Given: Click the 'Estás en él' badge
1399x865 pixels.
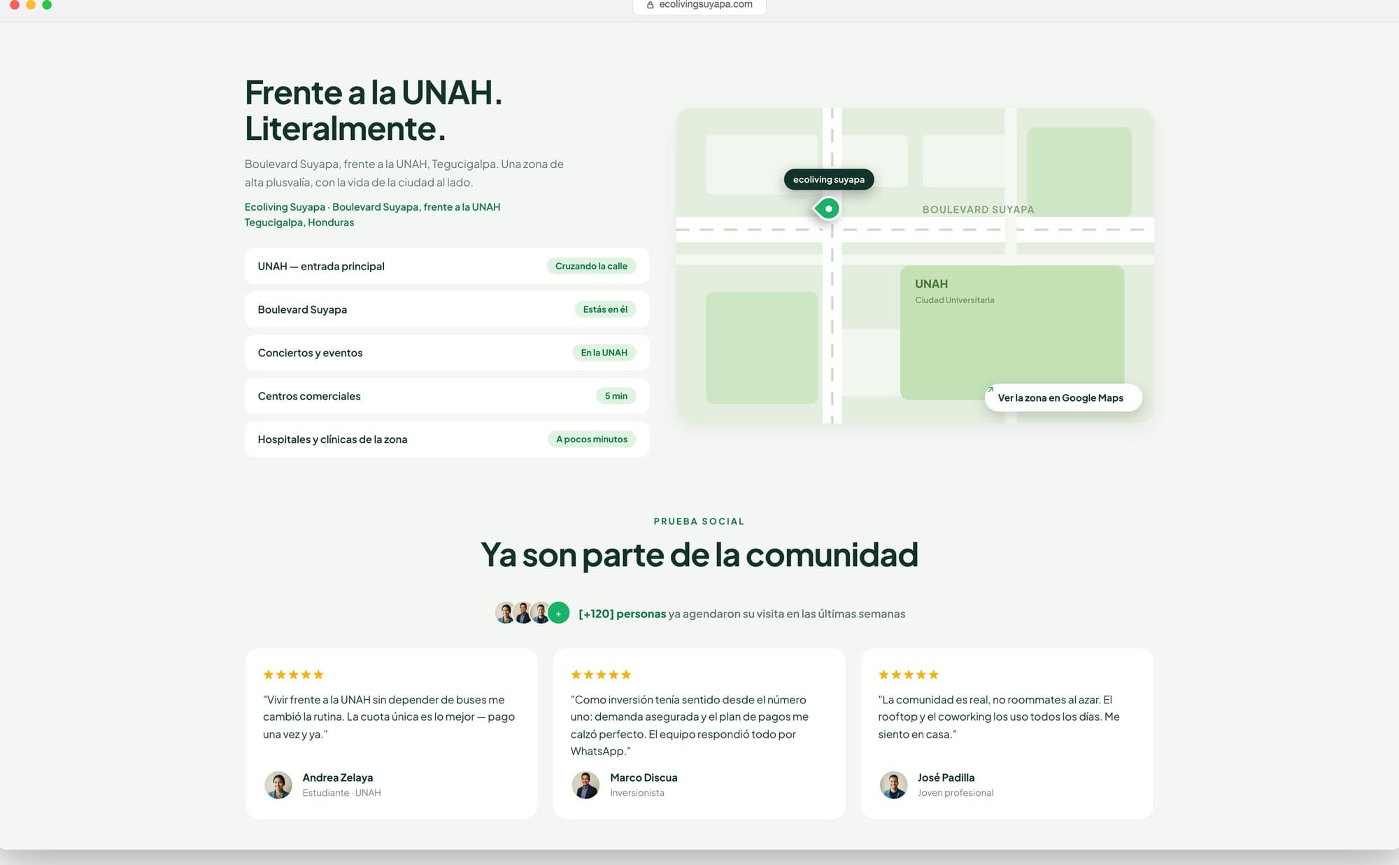Looking at the screenshot, I should (605, 309).
